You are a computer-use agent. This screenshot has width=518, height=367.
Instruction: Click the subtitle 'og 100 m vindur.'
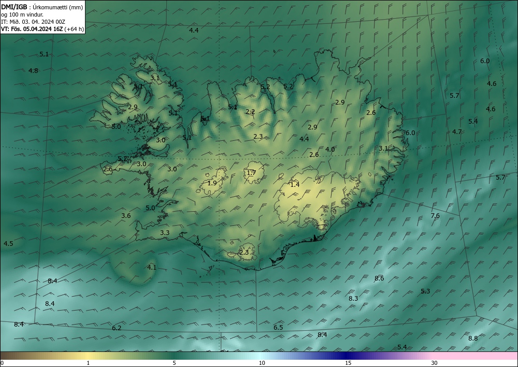point(22,14)
